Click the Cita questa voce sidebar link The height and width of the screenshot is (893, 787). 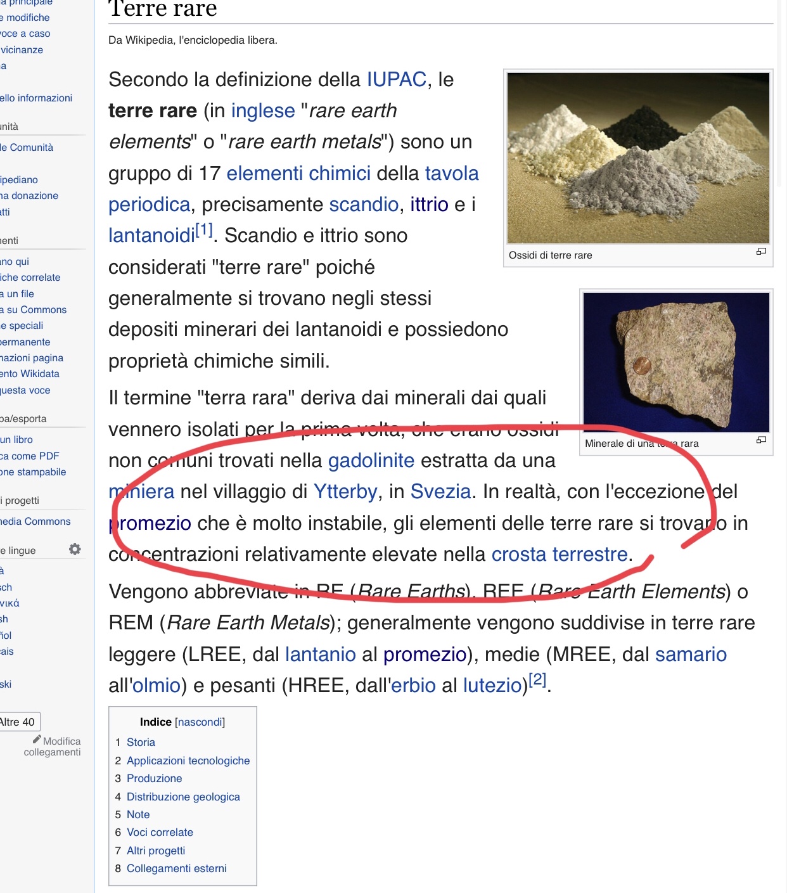tap(25, 390)
